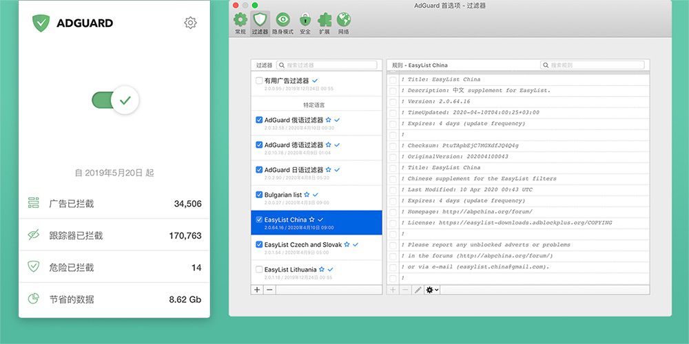Remove selected filter with minus button
Screen dimensions: 689x344
pos(269,290)
